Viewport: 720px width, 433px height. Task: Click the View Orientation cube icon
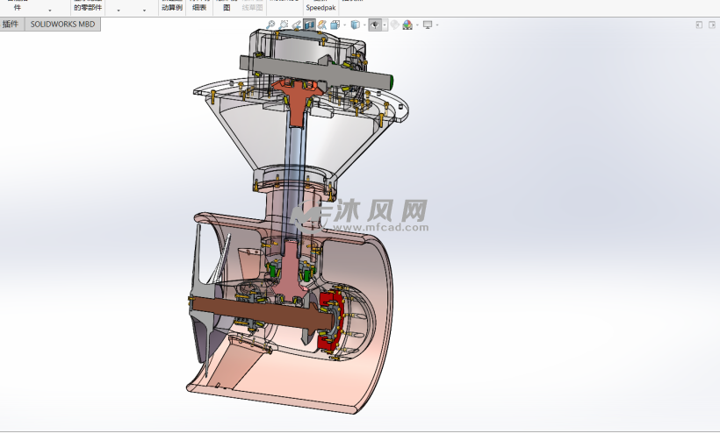point(335,25)
